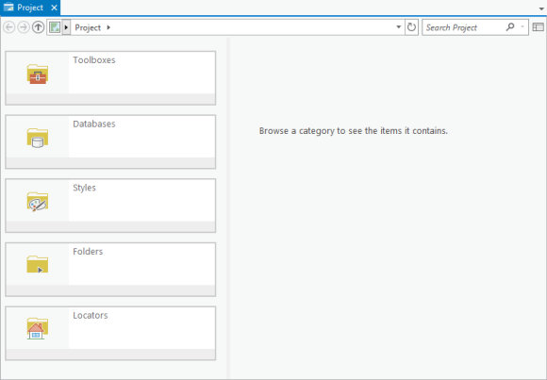Viewport: 547px width, 380px height.
Task: Toggle the details panel view button
Action: coord(539,27)
